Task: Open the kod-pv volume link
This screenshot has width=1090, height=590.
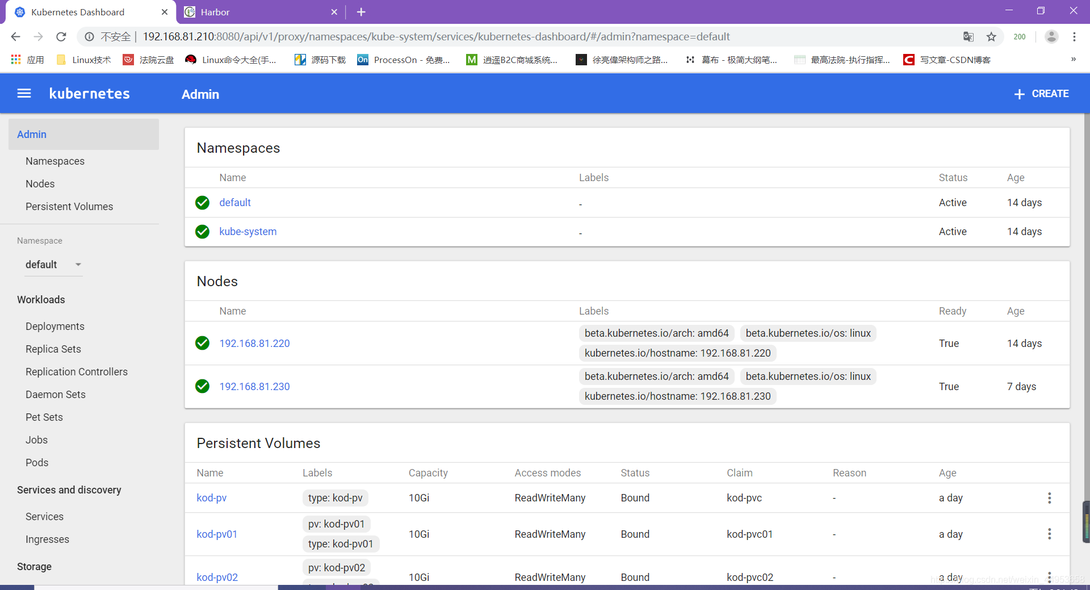Action: coord(212,498)
